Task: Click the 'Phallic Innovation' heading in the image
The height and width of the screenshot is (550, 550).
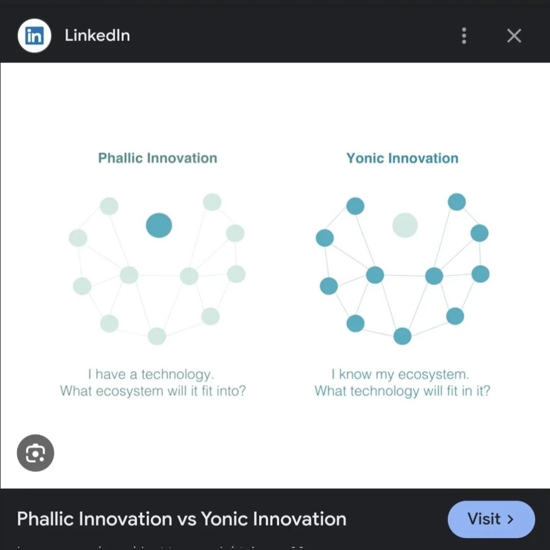Action: pyautogui.click(x=157, y=158)
